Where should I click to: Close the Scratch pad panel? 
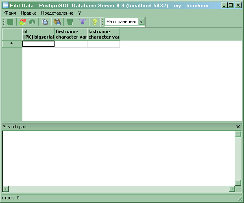238,127
